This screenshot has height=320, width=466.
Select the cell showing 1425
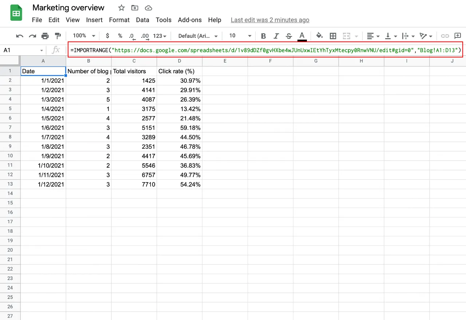(x=134, y=80)
